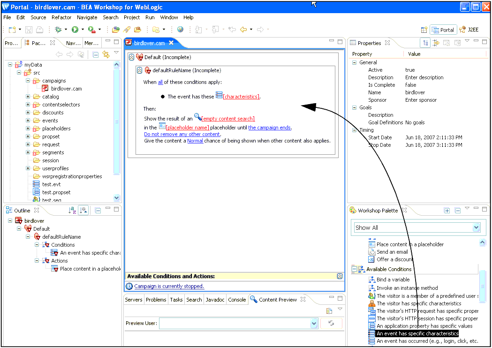The width and height of the screenshot is (492, 348).
Task: Select 'Offer a discount' palette item
Action: click(x=395, y=259)
